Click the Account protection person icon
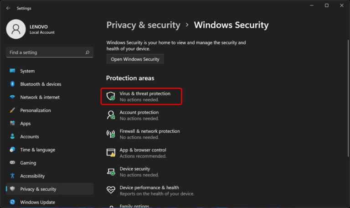The image size is (350, 208). 111,115
